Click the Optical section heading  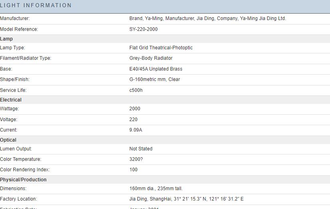pos(8,140)
